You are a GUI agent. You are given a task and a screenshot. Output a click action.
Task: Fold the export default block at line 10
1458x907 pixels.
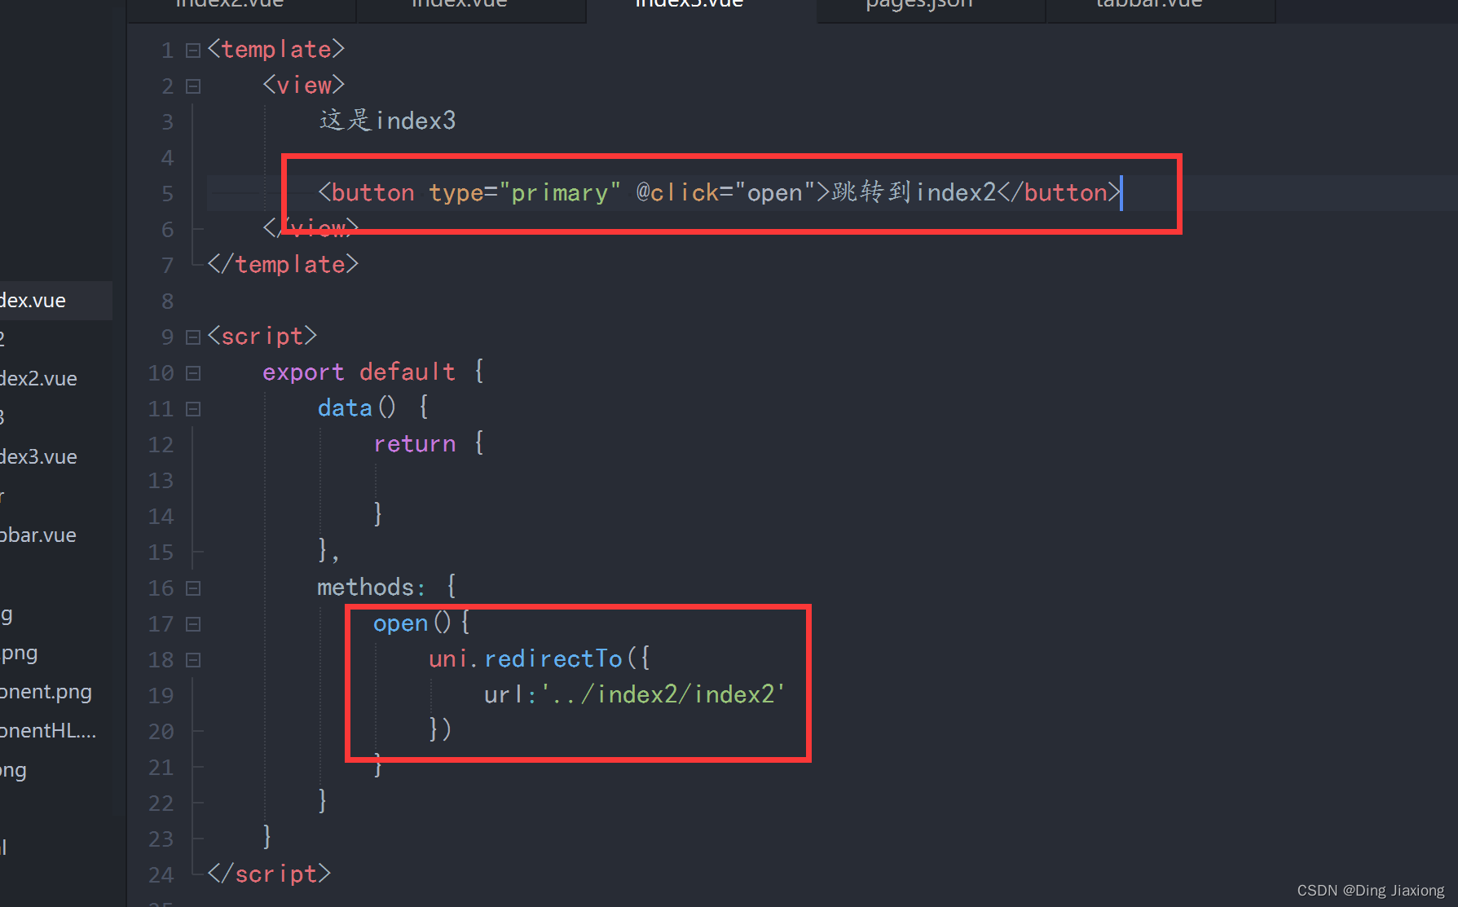pos(193,373)
